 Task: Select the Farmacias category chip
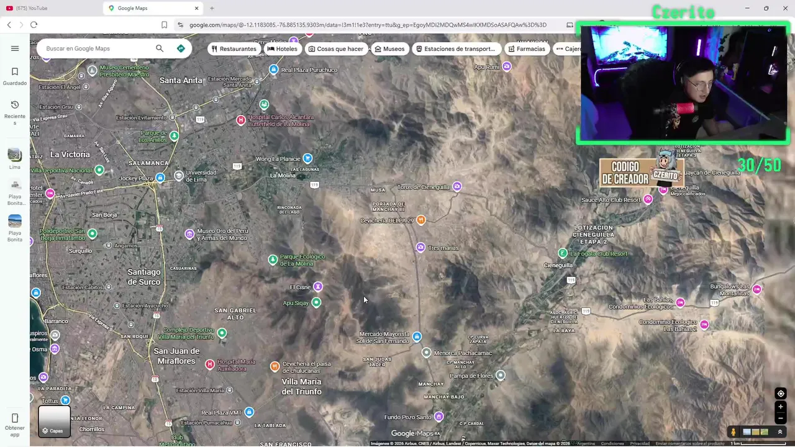(527, 48)
